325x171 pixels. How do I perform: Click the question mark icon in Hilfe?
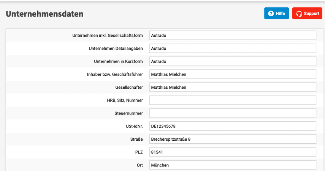[271, 14]
